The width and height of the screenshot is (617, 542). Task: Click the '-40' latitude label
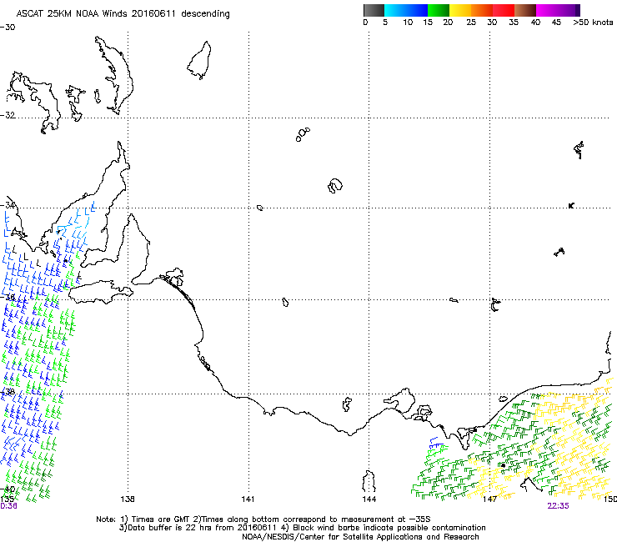(x=8, y=489)
